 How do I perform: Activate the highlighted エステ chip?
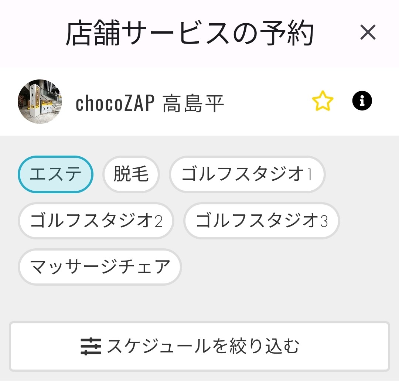[55, 174]
